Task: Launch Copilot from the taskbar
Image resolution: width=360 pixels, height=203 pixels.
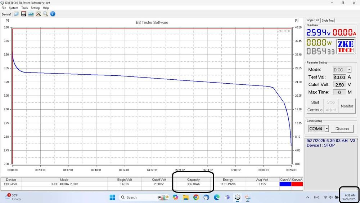Action: point(175,197)
